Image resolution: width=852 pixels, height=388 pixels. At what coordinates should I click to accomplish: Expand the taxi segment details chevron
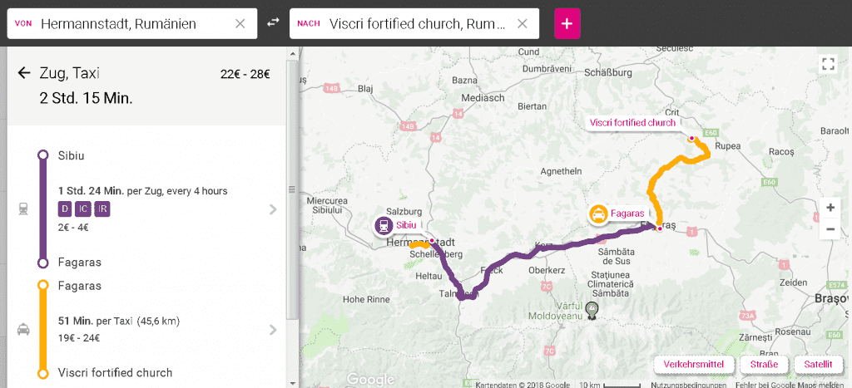(273, 330)
